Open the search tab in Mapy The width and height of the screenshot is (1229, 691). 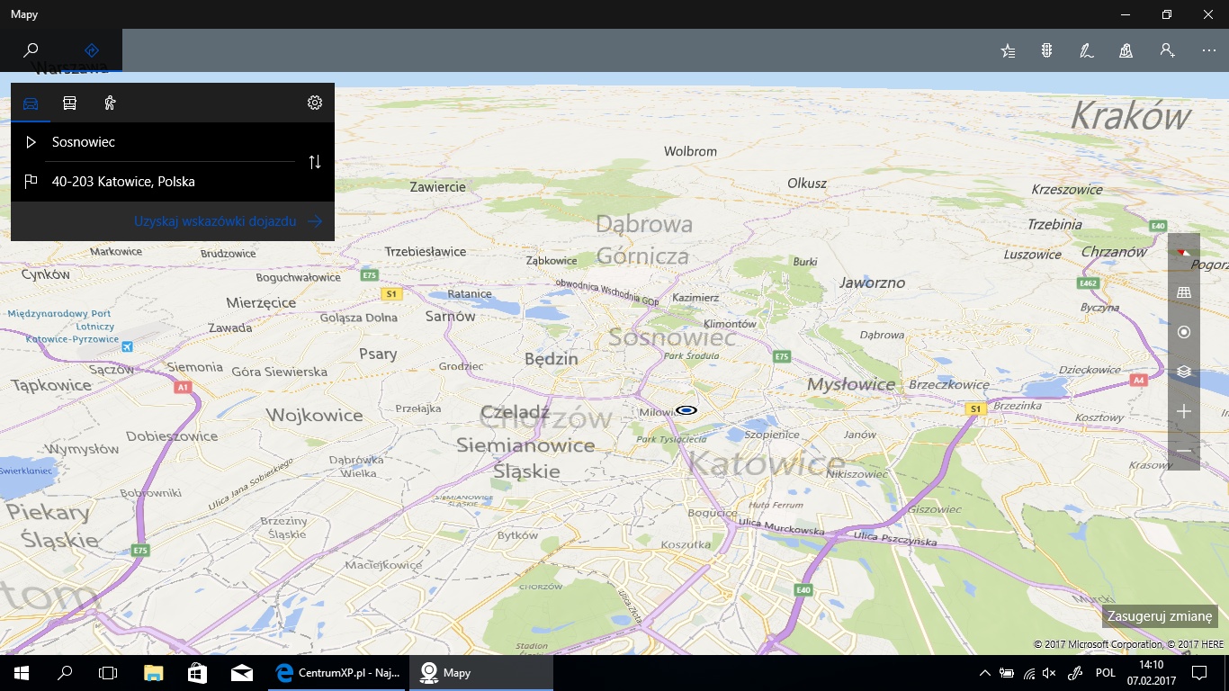31,50
